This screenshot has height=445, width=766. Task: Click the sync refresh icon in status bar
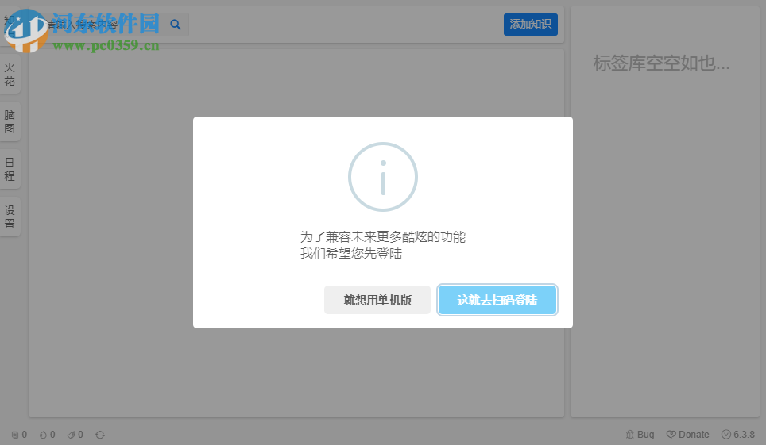100,435
